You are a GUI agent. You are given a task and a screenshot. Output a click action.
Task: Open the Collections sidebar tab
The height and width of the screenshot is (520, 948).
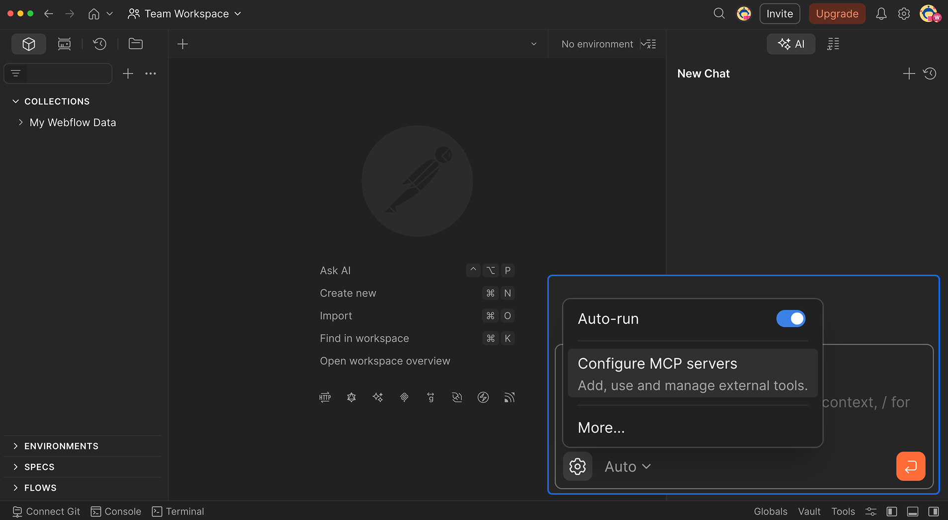click(x=29, y=44)
